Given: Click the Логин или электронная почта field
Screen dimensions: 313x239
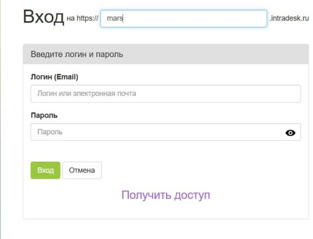Looking at the screenshot, I should coord(166,94).
